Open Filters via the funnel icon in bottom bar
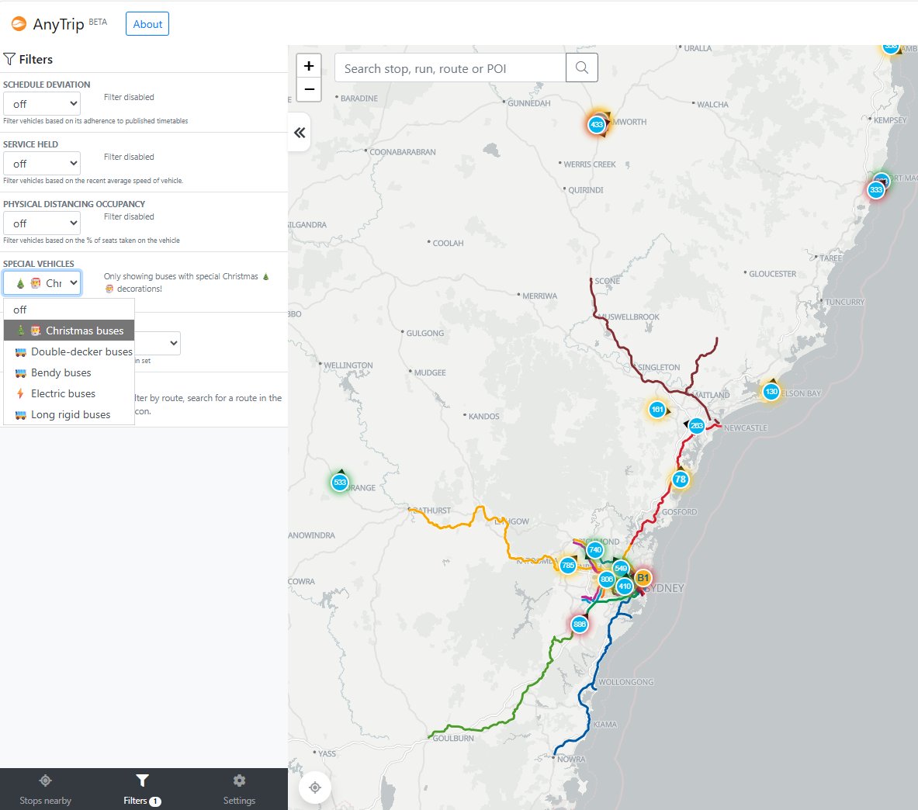Viewport: 918px width, 810px height. point(141,781)
